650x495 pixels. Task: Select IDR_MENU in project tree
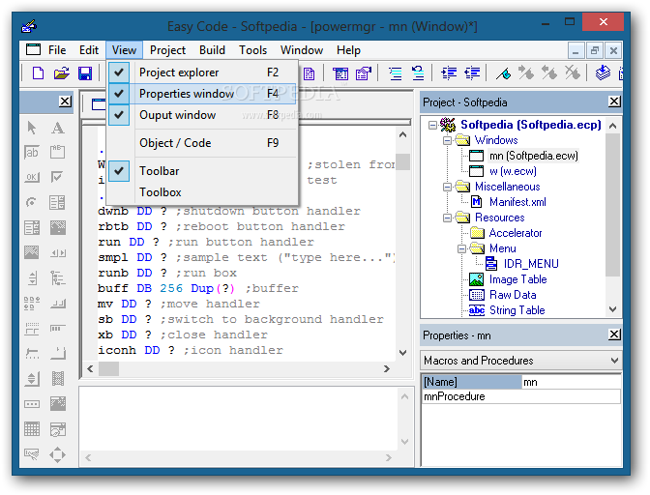[531, 264]
